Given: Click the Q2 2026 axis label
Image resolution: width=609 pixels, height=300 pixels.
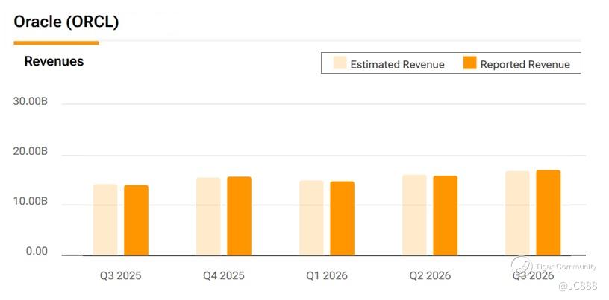Looking at the screenshot, I should click(x=430, y=276).
